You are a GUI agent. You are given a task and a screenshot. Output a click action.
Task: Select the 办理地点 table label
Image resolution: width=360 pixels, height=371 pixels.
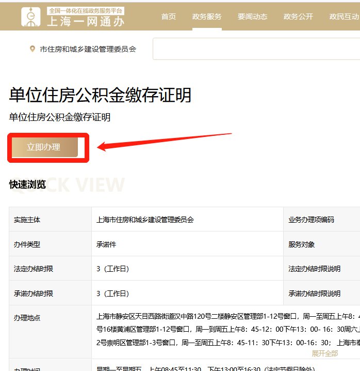click(27, 318)
